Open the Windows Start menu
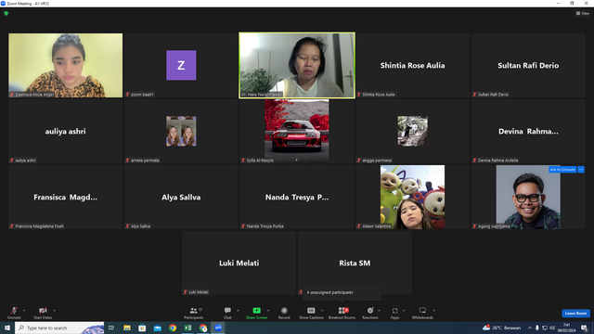This screenshot has width=594, height=334. [x=7, y=328]
